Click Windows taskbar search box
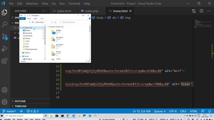Image resolution: width=214 pixels, height=120 pixels. (24, 116)
